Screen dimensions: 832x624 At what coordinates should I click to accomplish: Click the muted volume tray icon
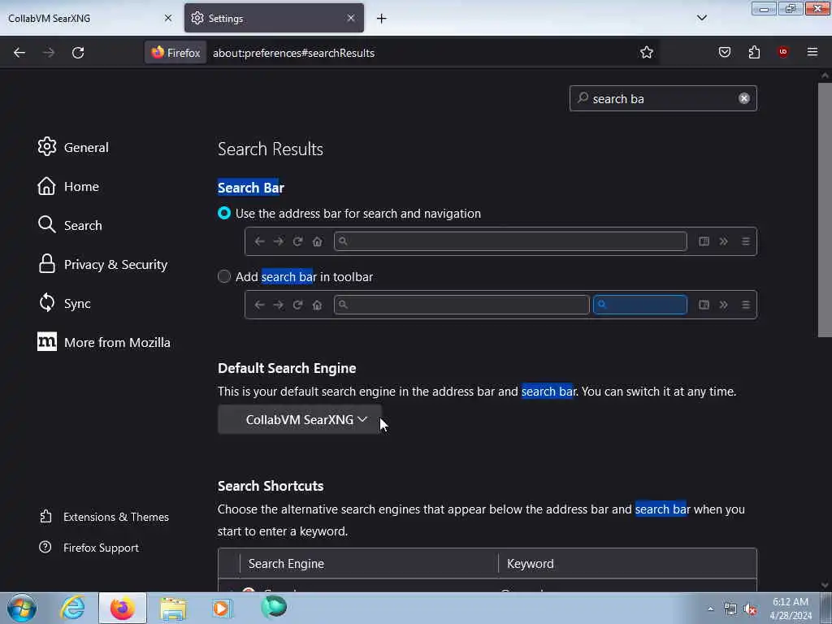[750, 609]
